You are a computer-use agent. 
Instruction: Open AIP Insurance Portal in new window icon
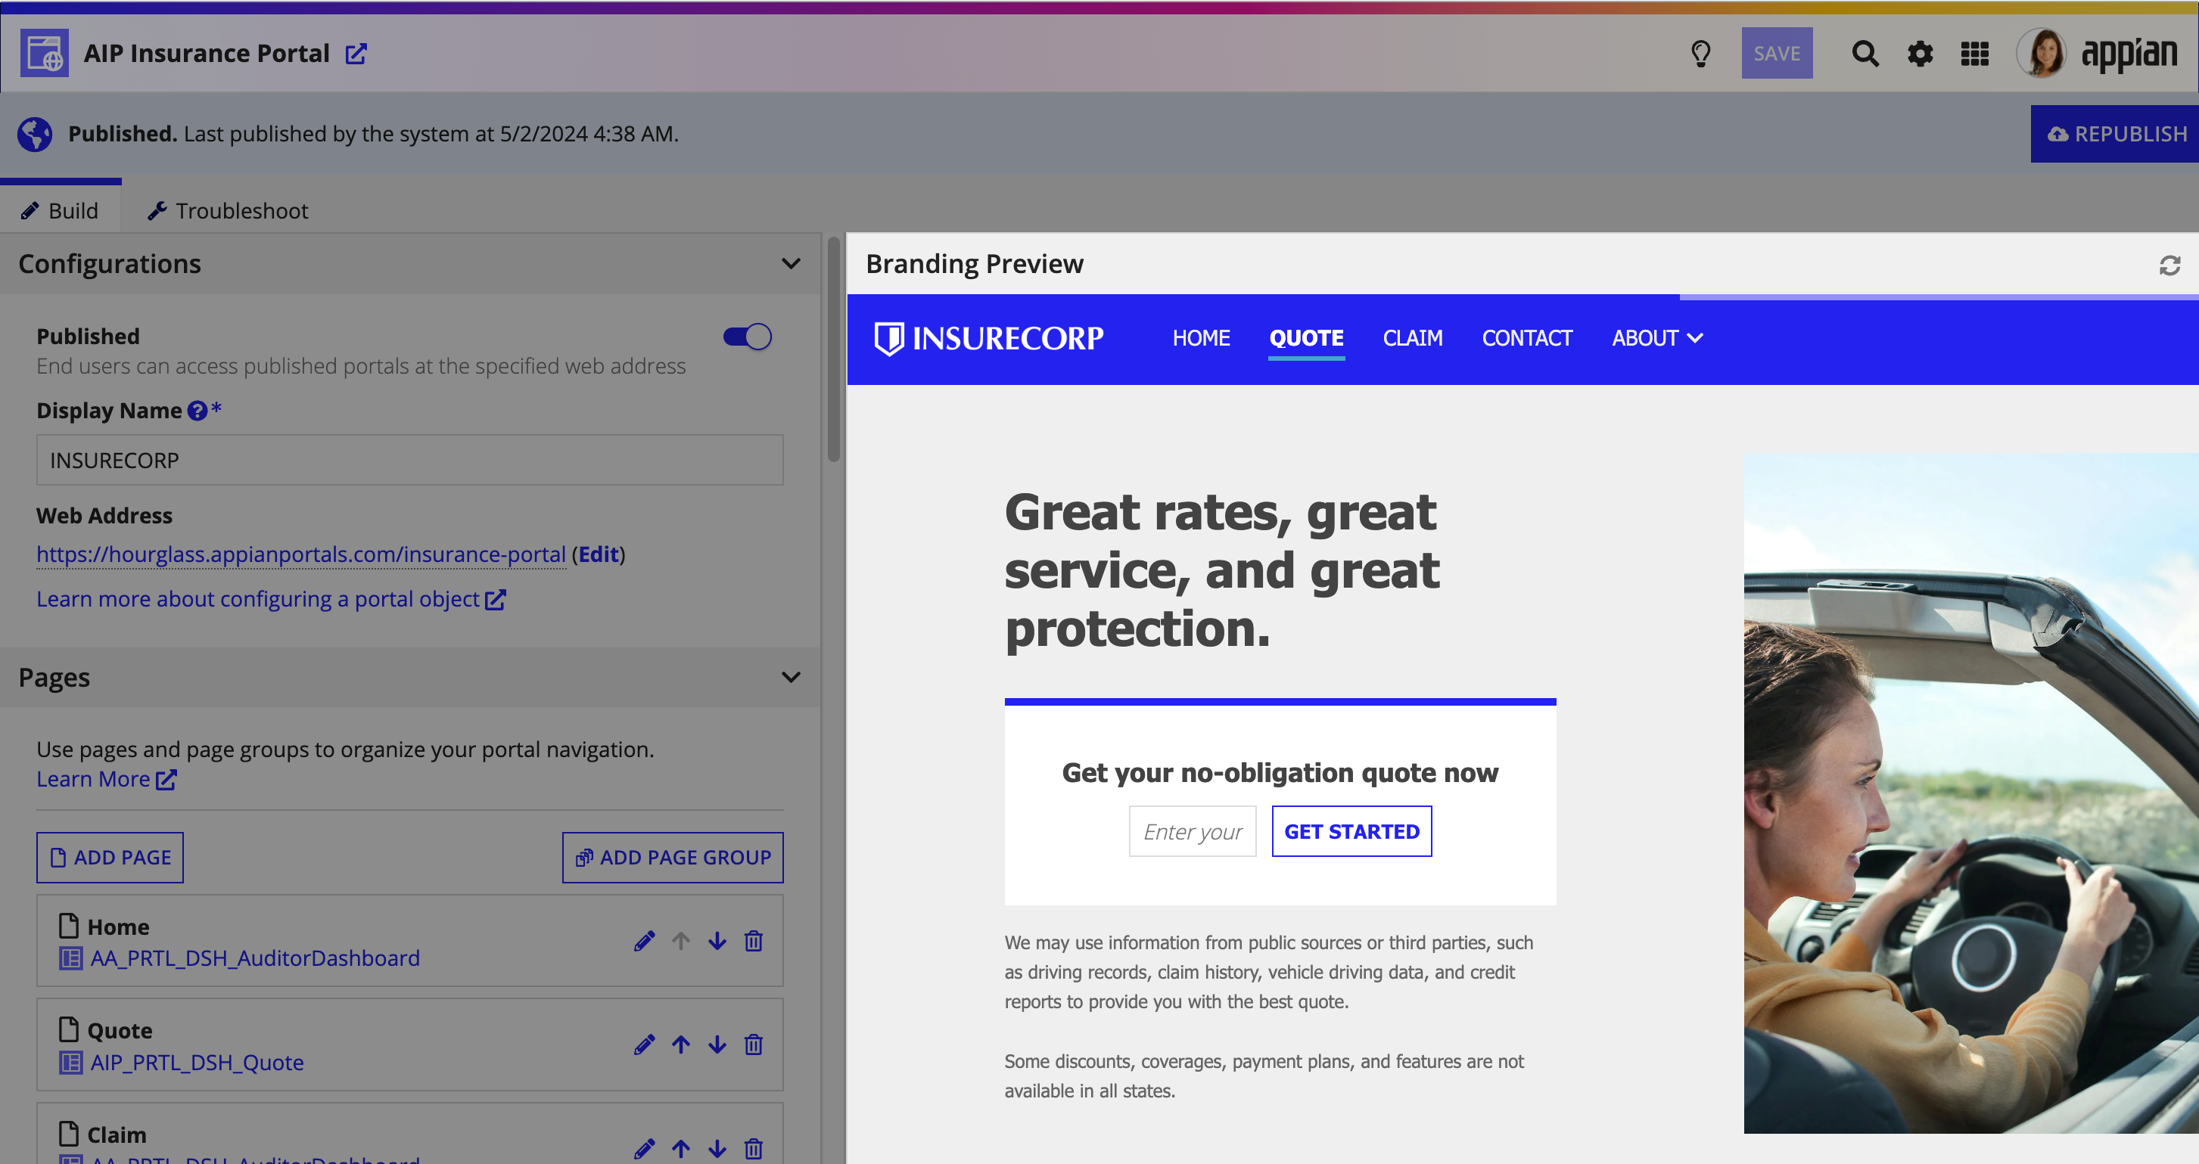pyautogui.click(x=356, y=54)
